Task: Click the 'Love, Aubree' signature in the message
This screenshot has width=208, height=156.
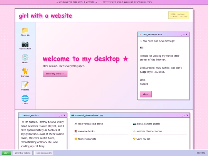Action: [x=144, y=82]
